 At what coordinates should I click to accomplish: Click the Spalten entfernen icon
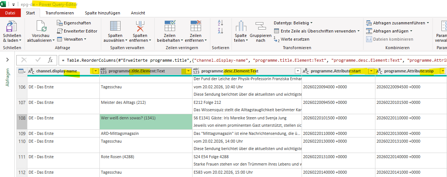pos(139,28)
